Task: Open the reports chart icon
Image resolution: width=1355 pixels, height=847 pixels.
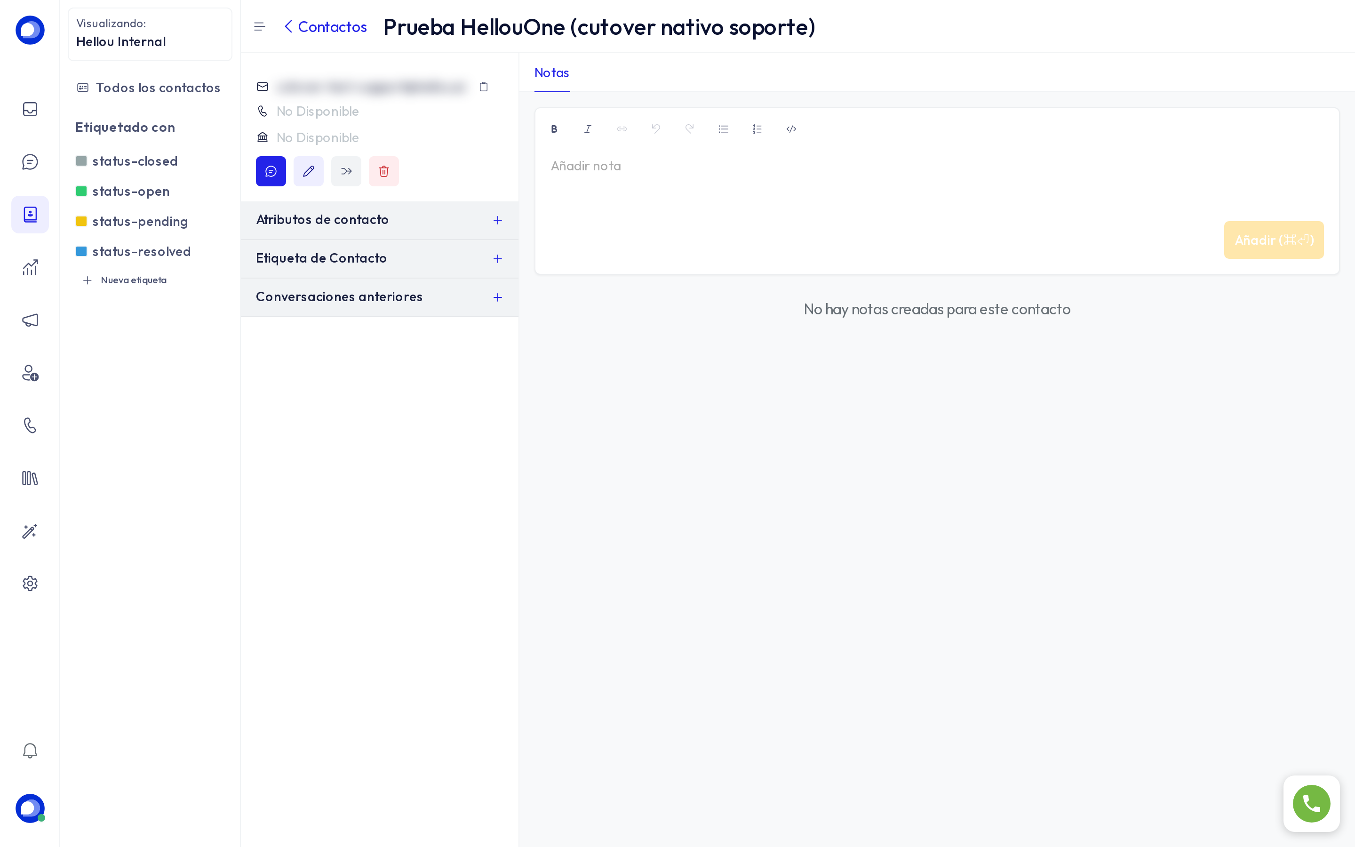Action: point(30,267)
